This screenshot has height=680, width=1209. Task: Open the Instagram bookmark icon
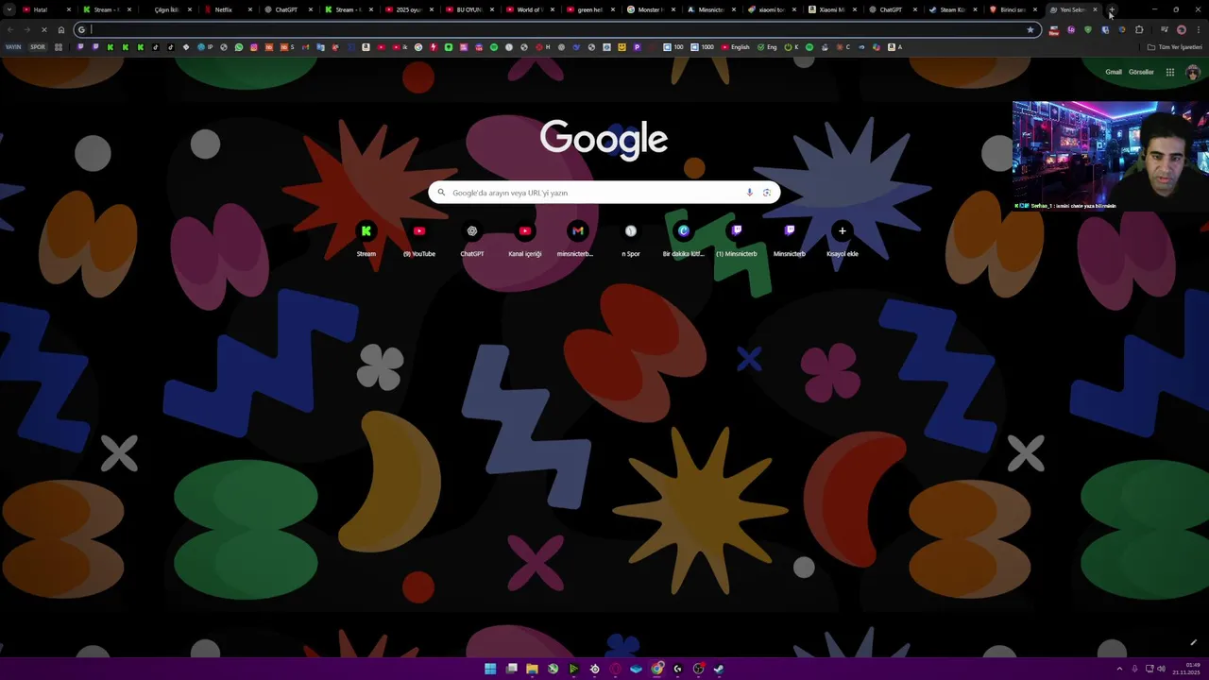click(254, 47)
